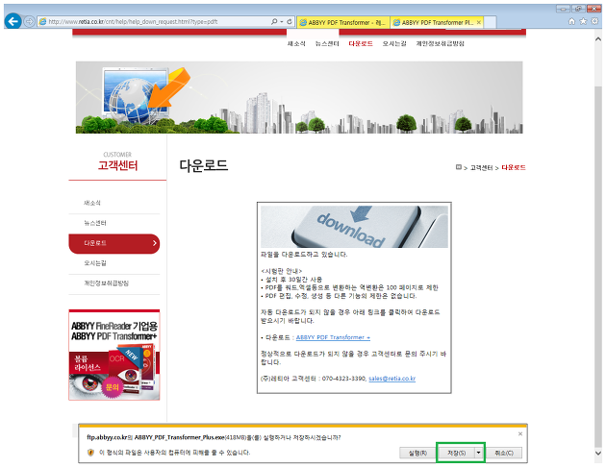Open the browser tools gear icon
This screenshot has width=606, height=467.
[595, 21]
